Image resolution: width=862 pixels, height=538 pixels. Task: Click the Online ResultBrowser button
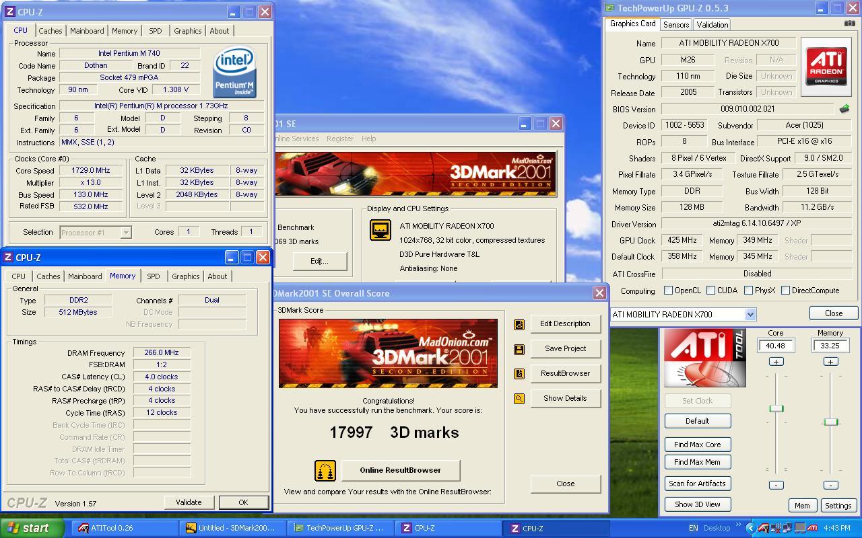tap(400, 470)
